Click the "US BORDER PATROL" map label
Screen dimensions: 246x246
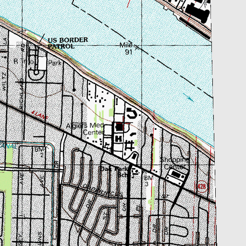tap(68, 43)
